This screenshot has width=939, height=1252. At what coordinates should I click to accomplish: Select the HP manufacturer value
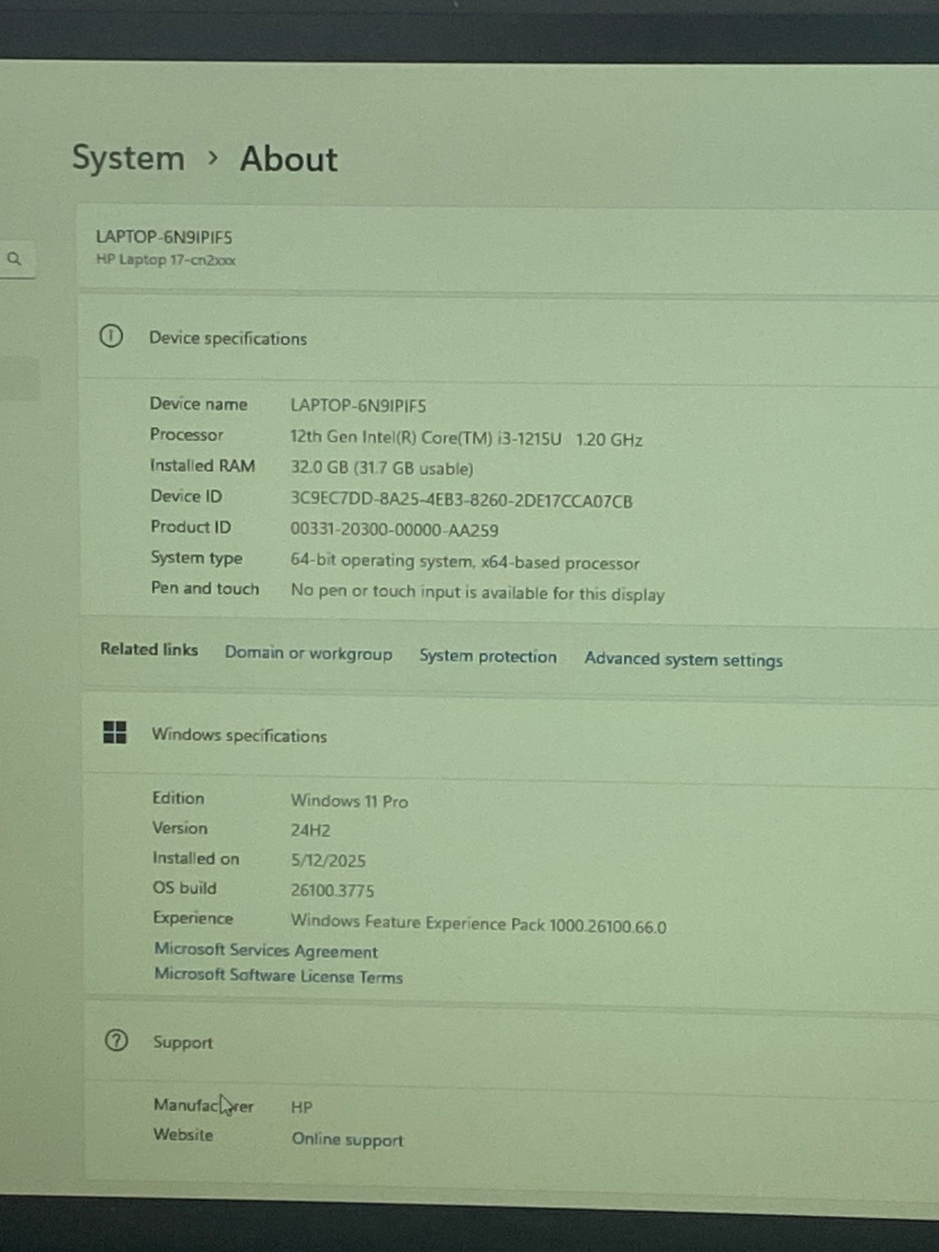coord(302,1107)
